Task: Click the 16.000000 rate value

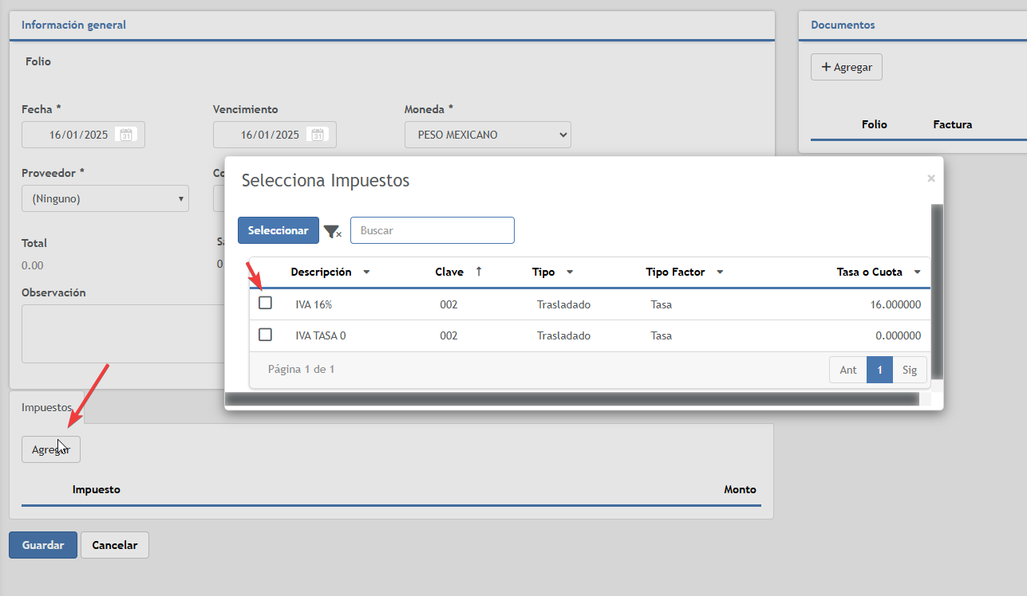Action: pos(896,304)
